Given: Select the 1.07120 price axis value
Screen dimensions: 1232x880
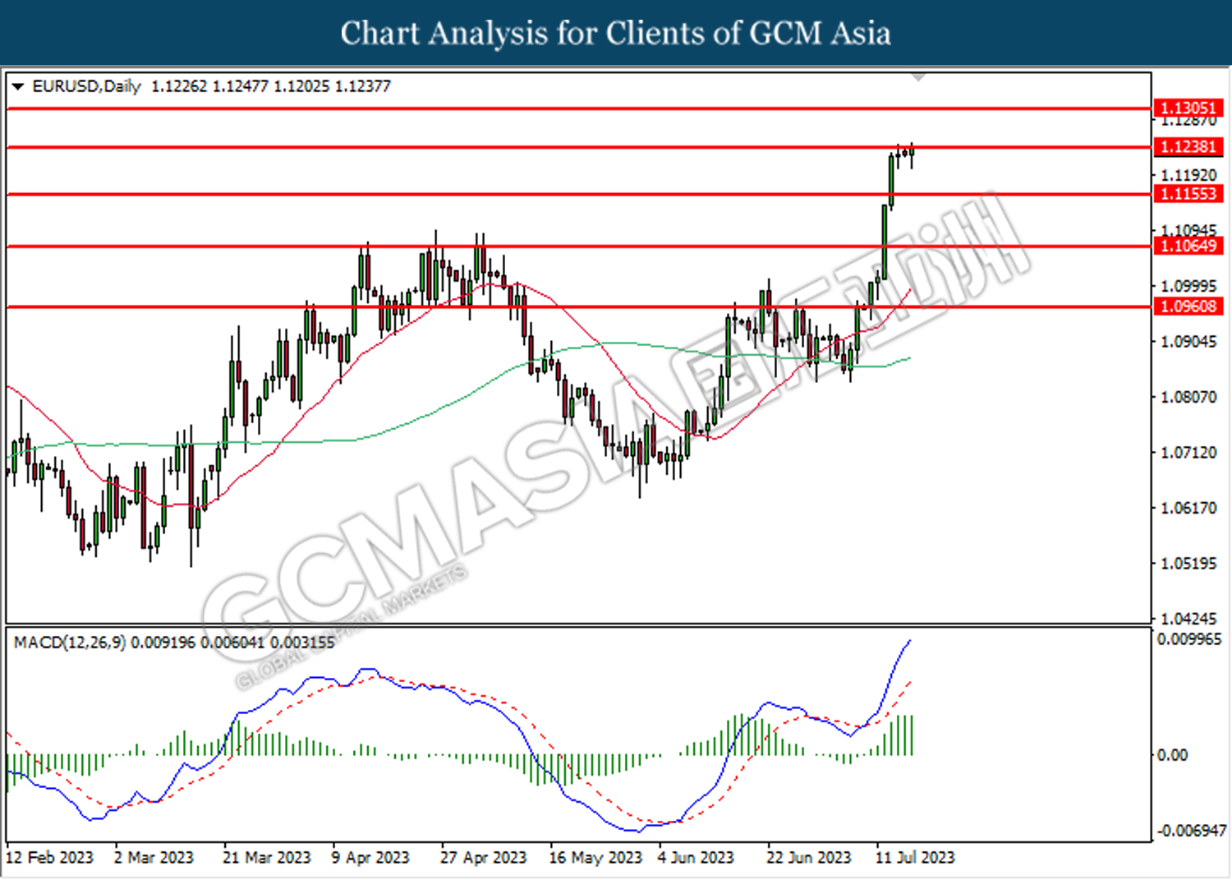Looking at the screenshot, I should point(1188,453).
